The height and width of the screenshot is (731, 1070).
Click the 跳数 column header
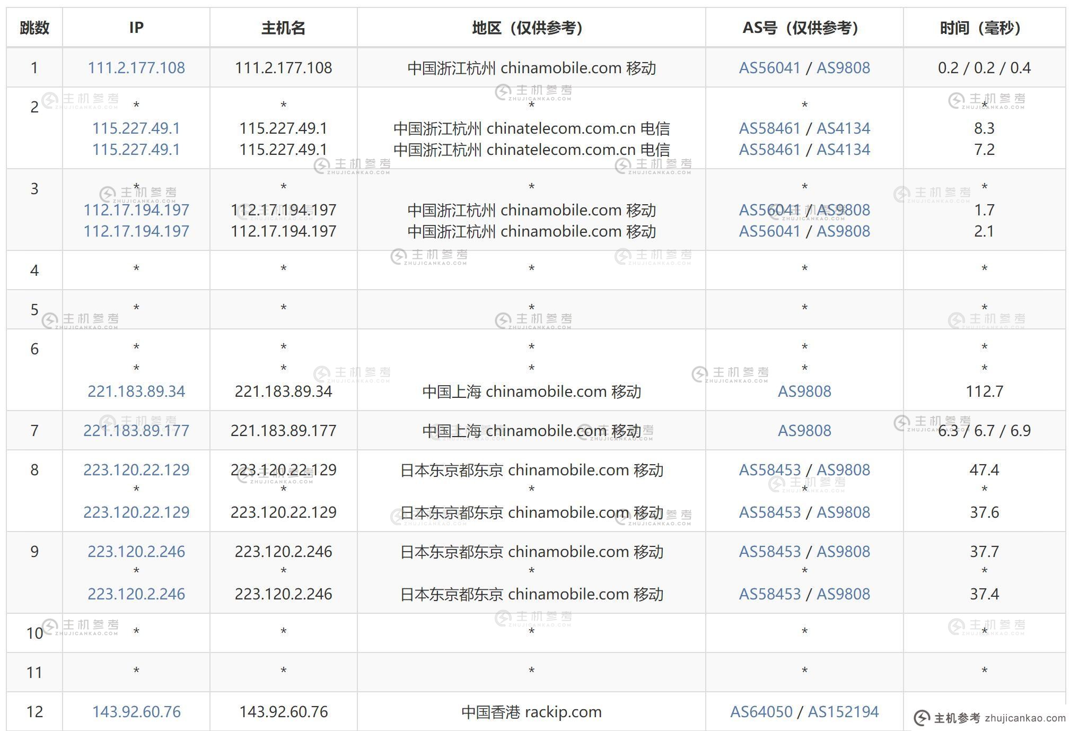[x=34, y=28]
